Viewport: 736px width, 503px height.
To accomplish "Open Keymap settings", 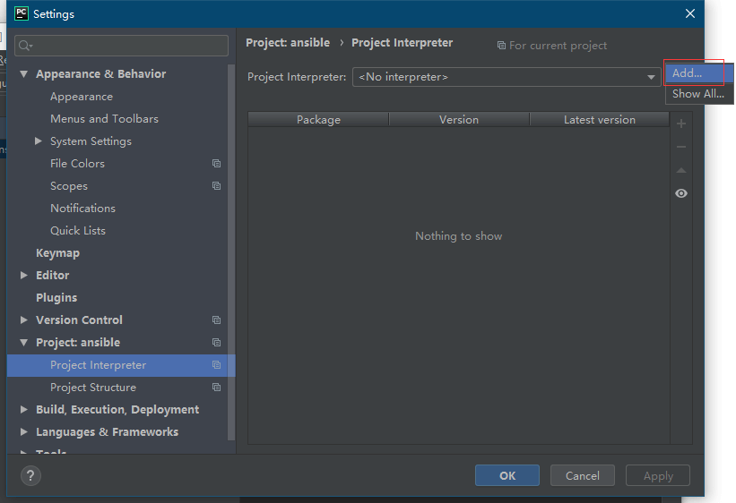I will (x=57, y=253).
